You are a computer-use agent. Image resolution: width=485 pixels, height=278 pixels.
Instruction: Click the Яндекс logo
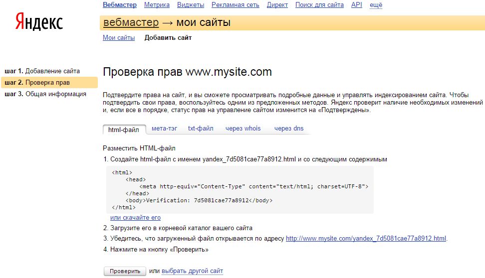tap(39, 22)
